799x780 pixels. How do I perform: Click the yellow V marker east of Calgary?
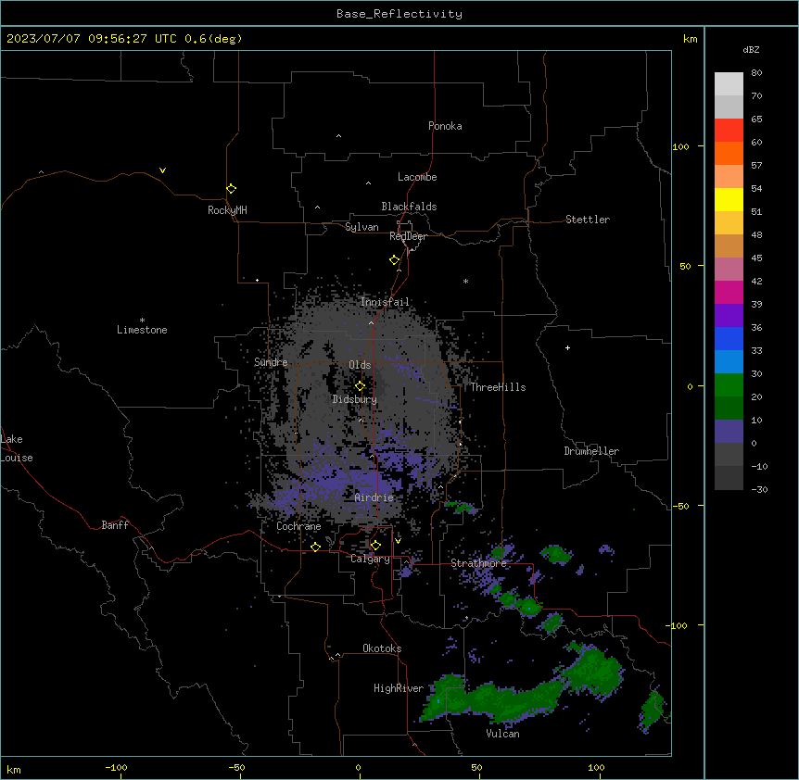point(398,541)
